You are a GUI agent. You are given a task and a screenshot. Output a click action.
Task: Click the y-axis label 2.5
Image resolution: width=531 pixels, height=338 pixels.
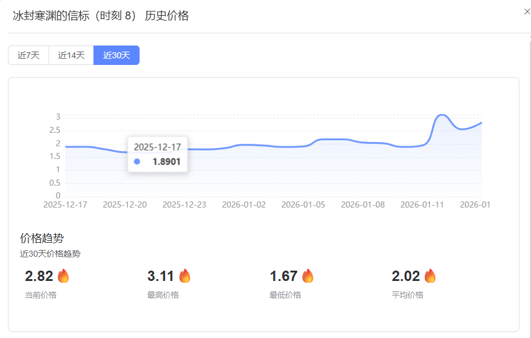(x=55, y=130)
